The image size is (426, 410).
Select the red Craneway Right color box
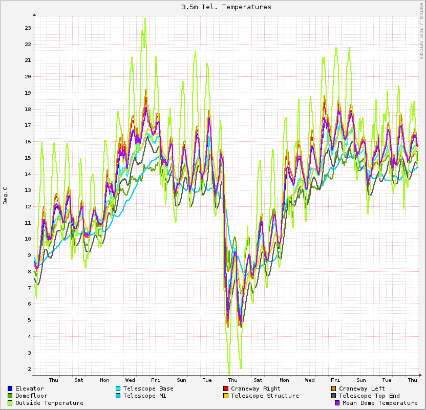pos(226,389)
